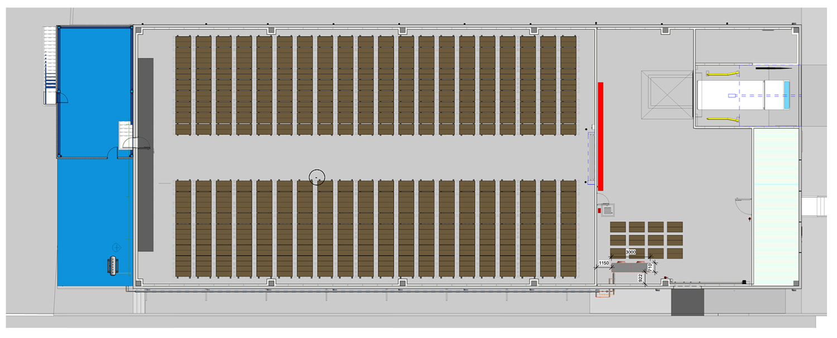
Task: Select the red vertical bar by the partition wall
Action: (601, 136)
